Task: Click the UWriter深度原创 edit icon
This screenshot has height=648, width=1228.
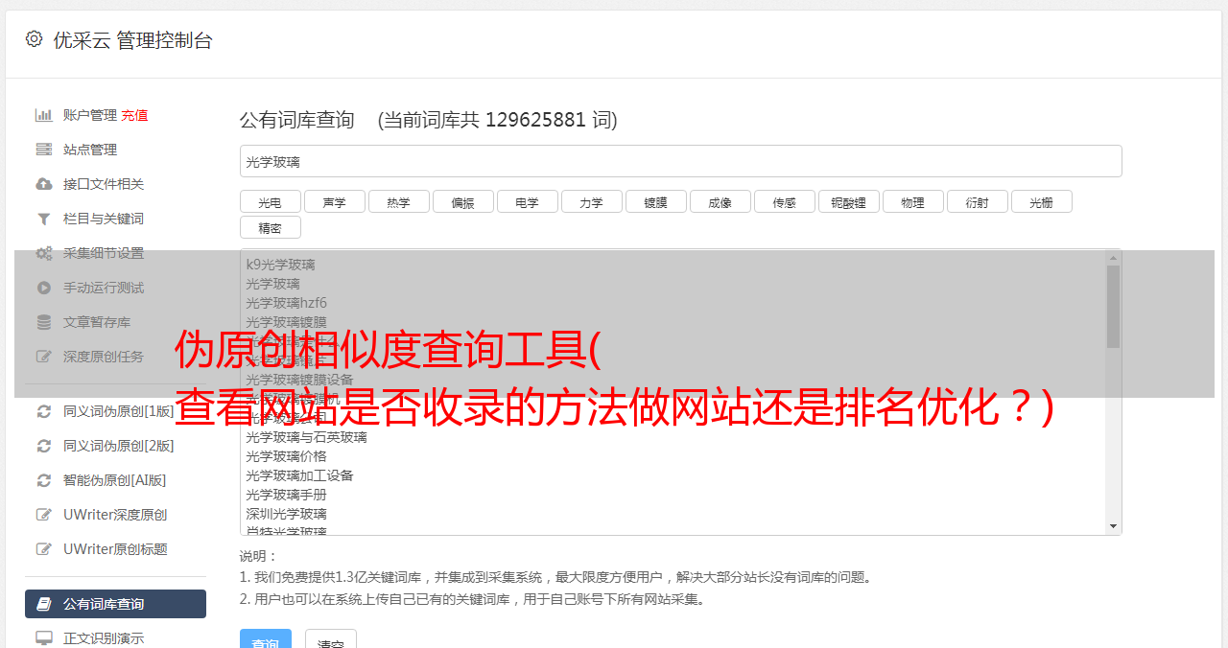Action: (43, 515)
